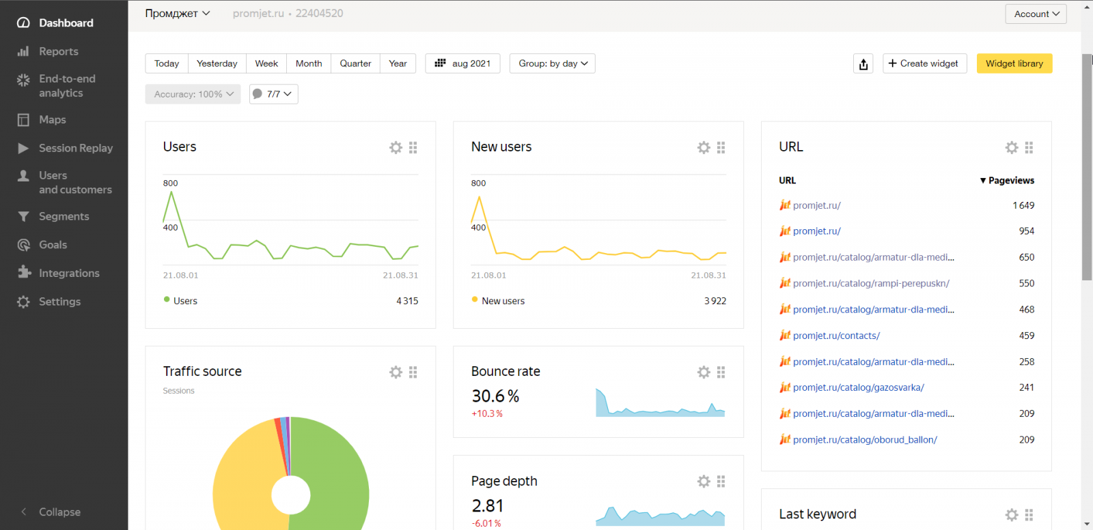Click the End-to-end analytics icon

point(23,80)
